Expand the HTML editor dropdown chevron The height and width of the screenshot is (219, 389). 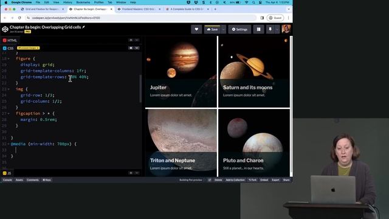pos(137,40)
